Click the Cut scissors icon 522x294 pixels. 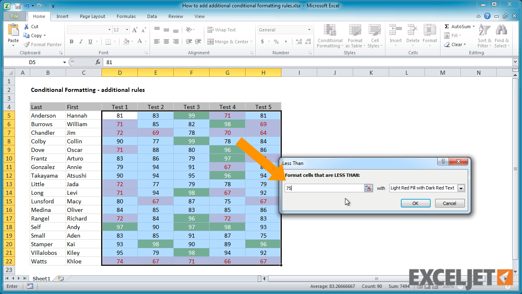27,27
